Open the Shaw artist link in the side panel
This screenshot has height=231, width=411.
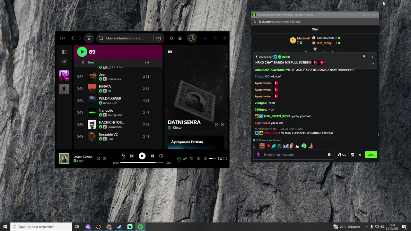tap(177, 128)
